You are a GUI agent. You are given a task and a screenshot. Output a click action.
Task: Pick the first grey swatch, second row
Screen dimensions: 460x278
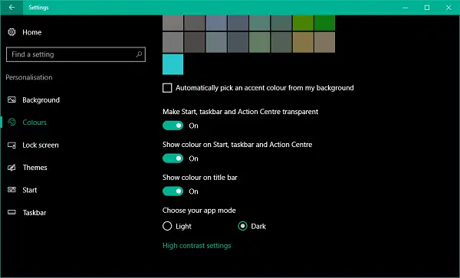[172, 42]
